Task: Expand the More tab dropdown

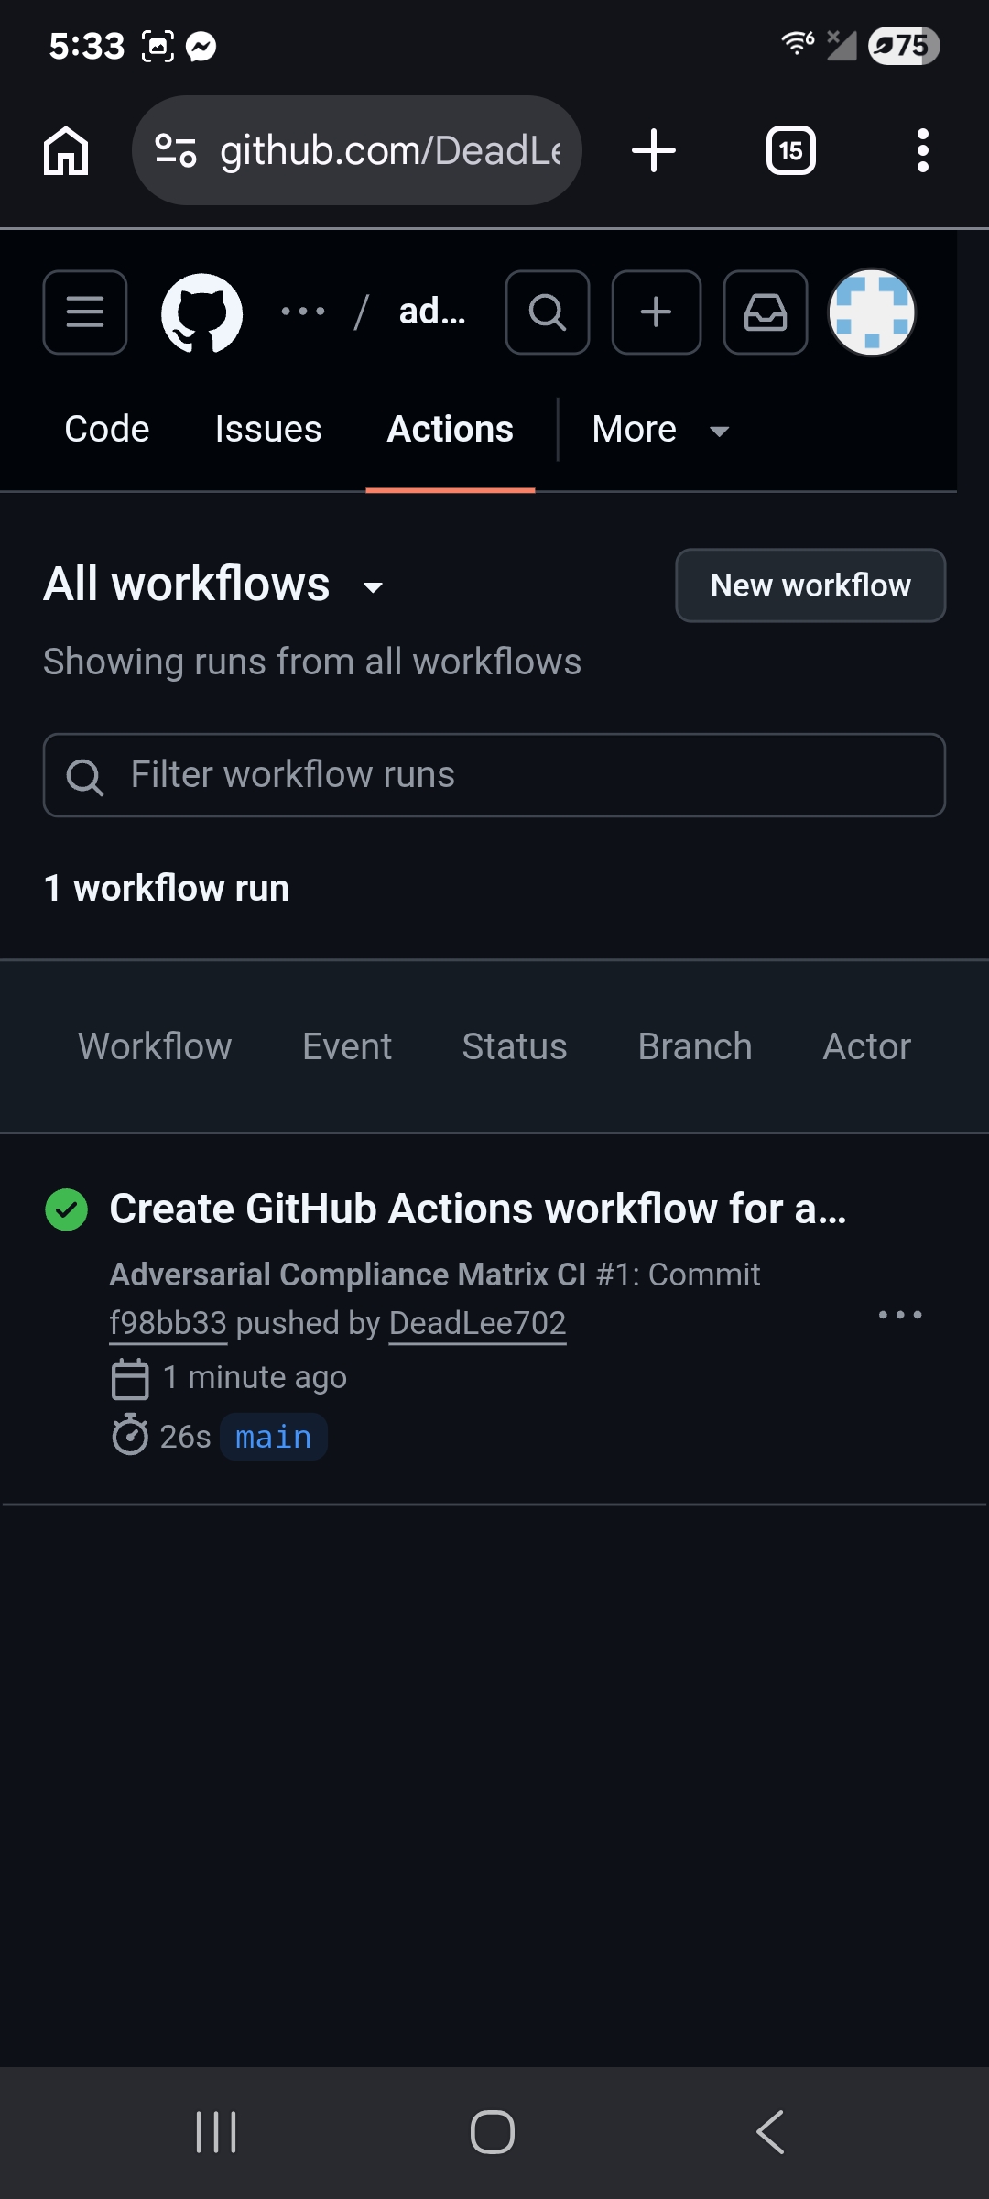Action: coord(660,430)
